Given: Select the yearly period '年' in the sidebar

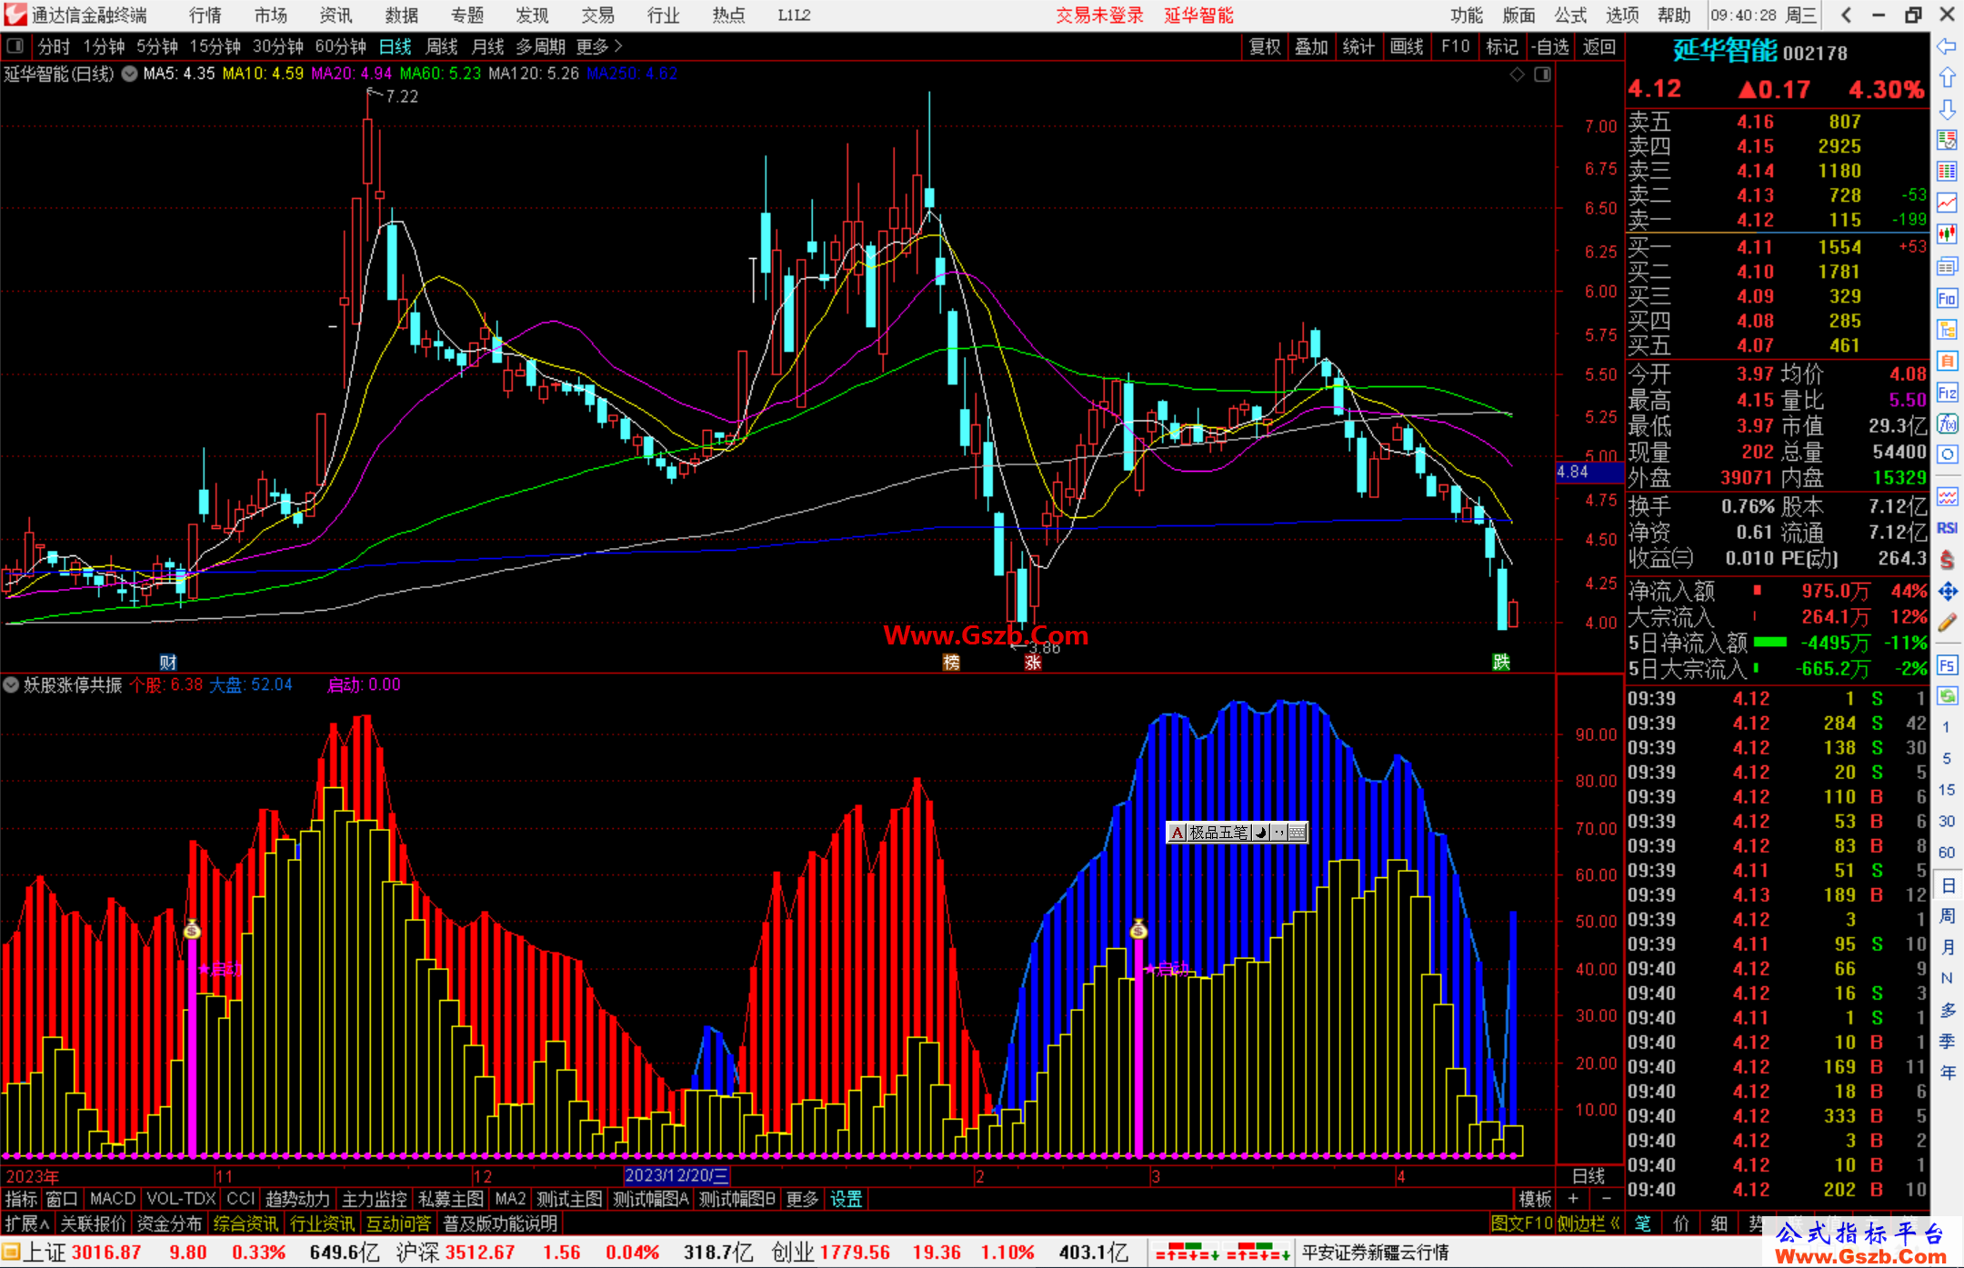Looking at the screenshot, I should [1948, 1072].
